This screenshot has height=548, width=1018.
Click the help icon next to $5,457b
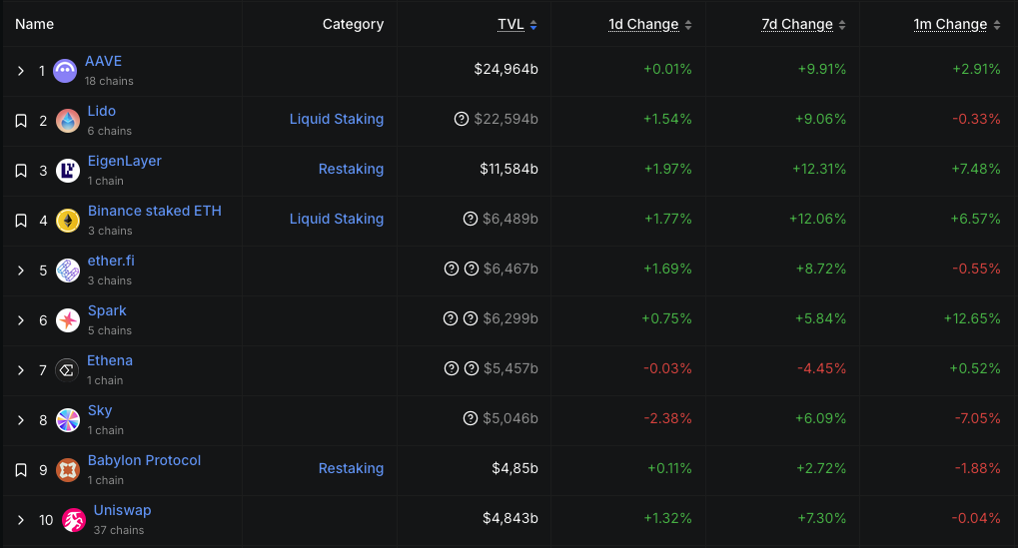point(472,368)
